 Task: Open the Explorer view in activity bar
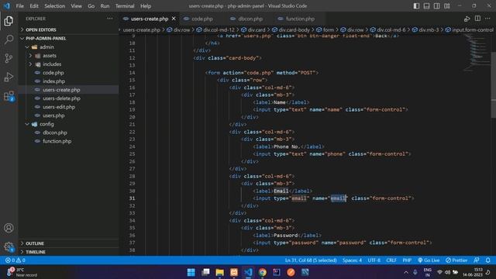coord(9,21)
